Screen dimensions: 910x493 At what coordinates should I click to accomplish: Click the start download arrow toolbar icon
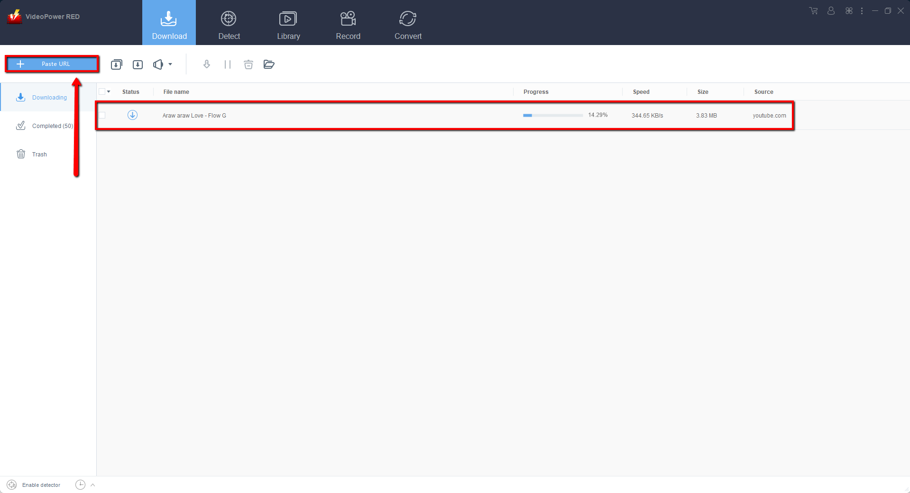coord(207,64)
